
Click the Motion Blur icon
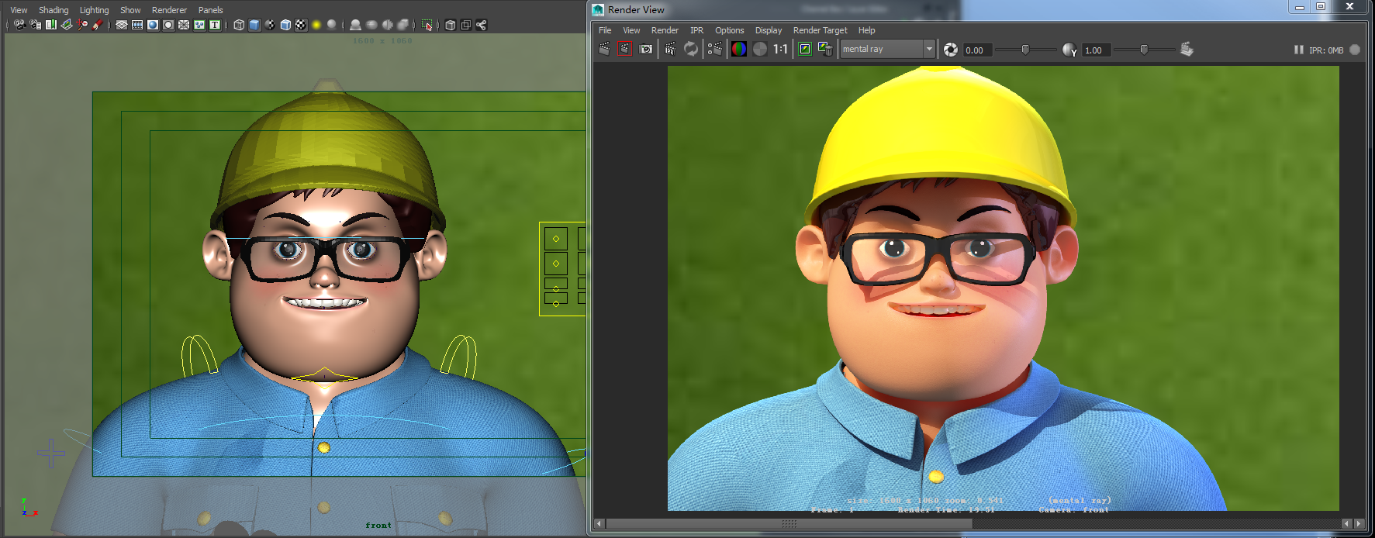371,25
